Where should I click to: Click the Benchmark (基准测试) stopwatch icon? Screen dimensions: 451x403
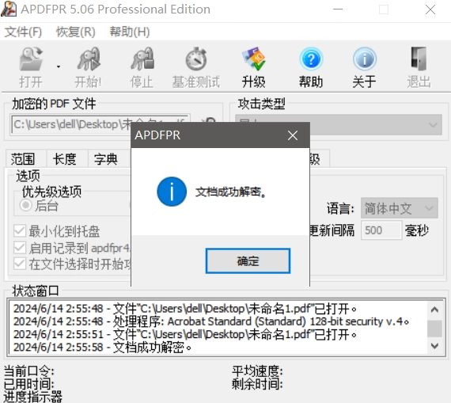196,59
